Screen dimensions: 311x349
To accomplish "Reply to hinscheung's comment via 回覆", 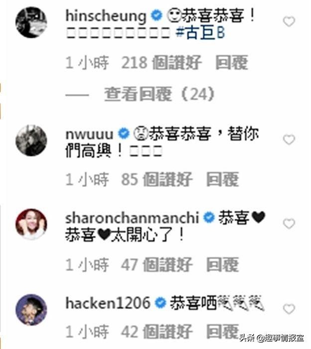I will pyautogui.click(x=232, y=62).
